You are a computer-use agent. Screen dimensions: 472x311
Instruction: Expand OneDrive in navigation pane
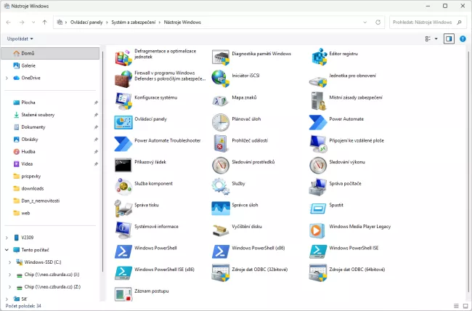[x=7, y=78]
